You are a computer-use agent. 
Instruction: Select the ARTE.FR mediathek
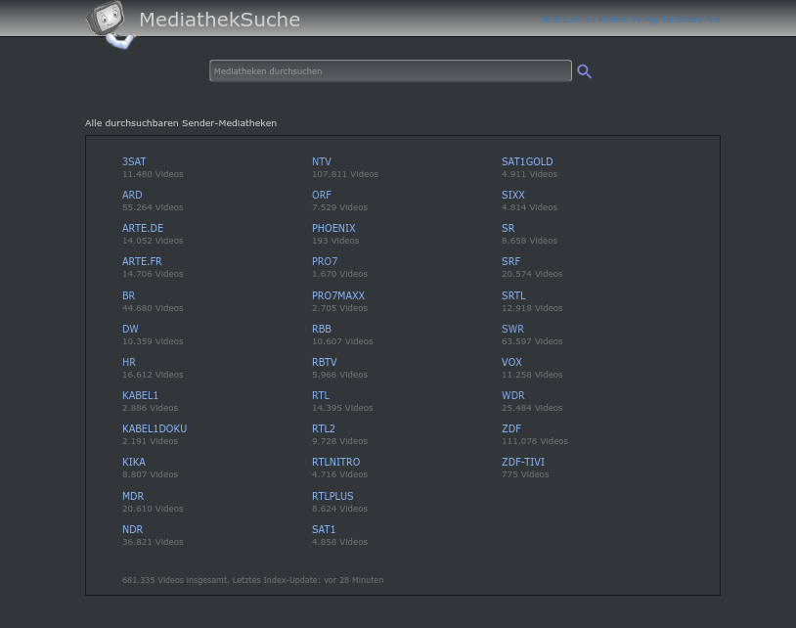tap(142, 261)
